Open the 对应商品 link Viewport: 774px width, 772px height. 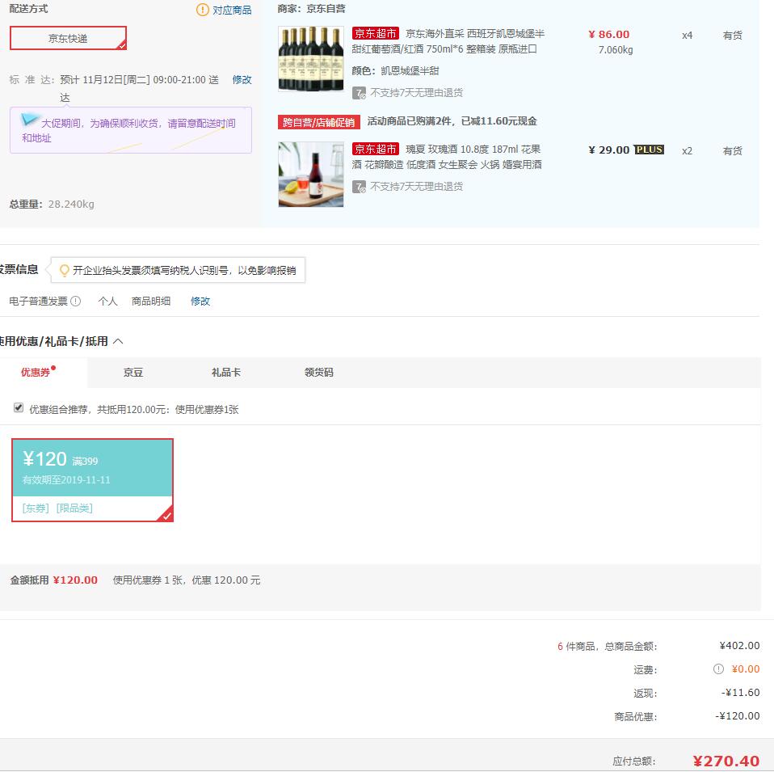232,10
